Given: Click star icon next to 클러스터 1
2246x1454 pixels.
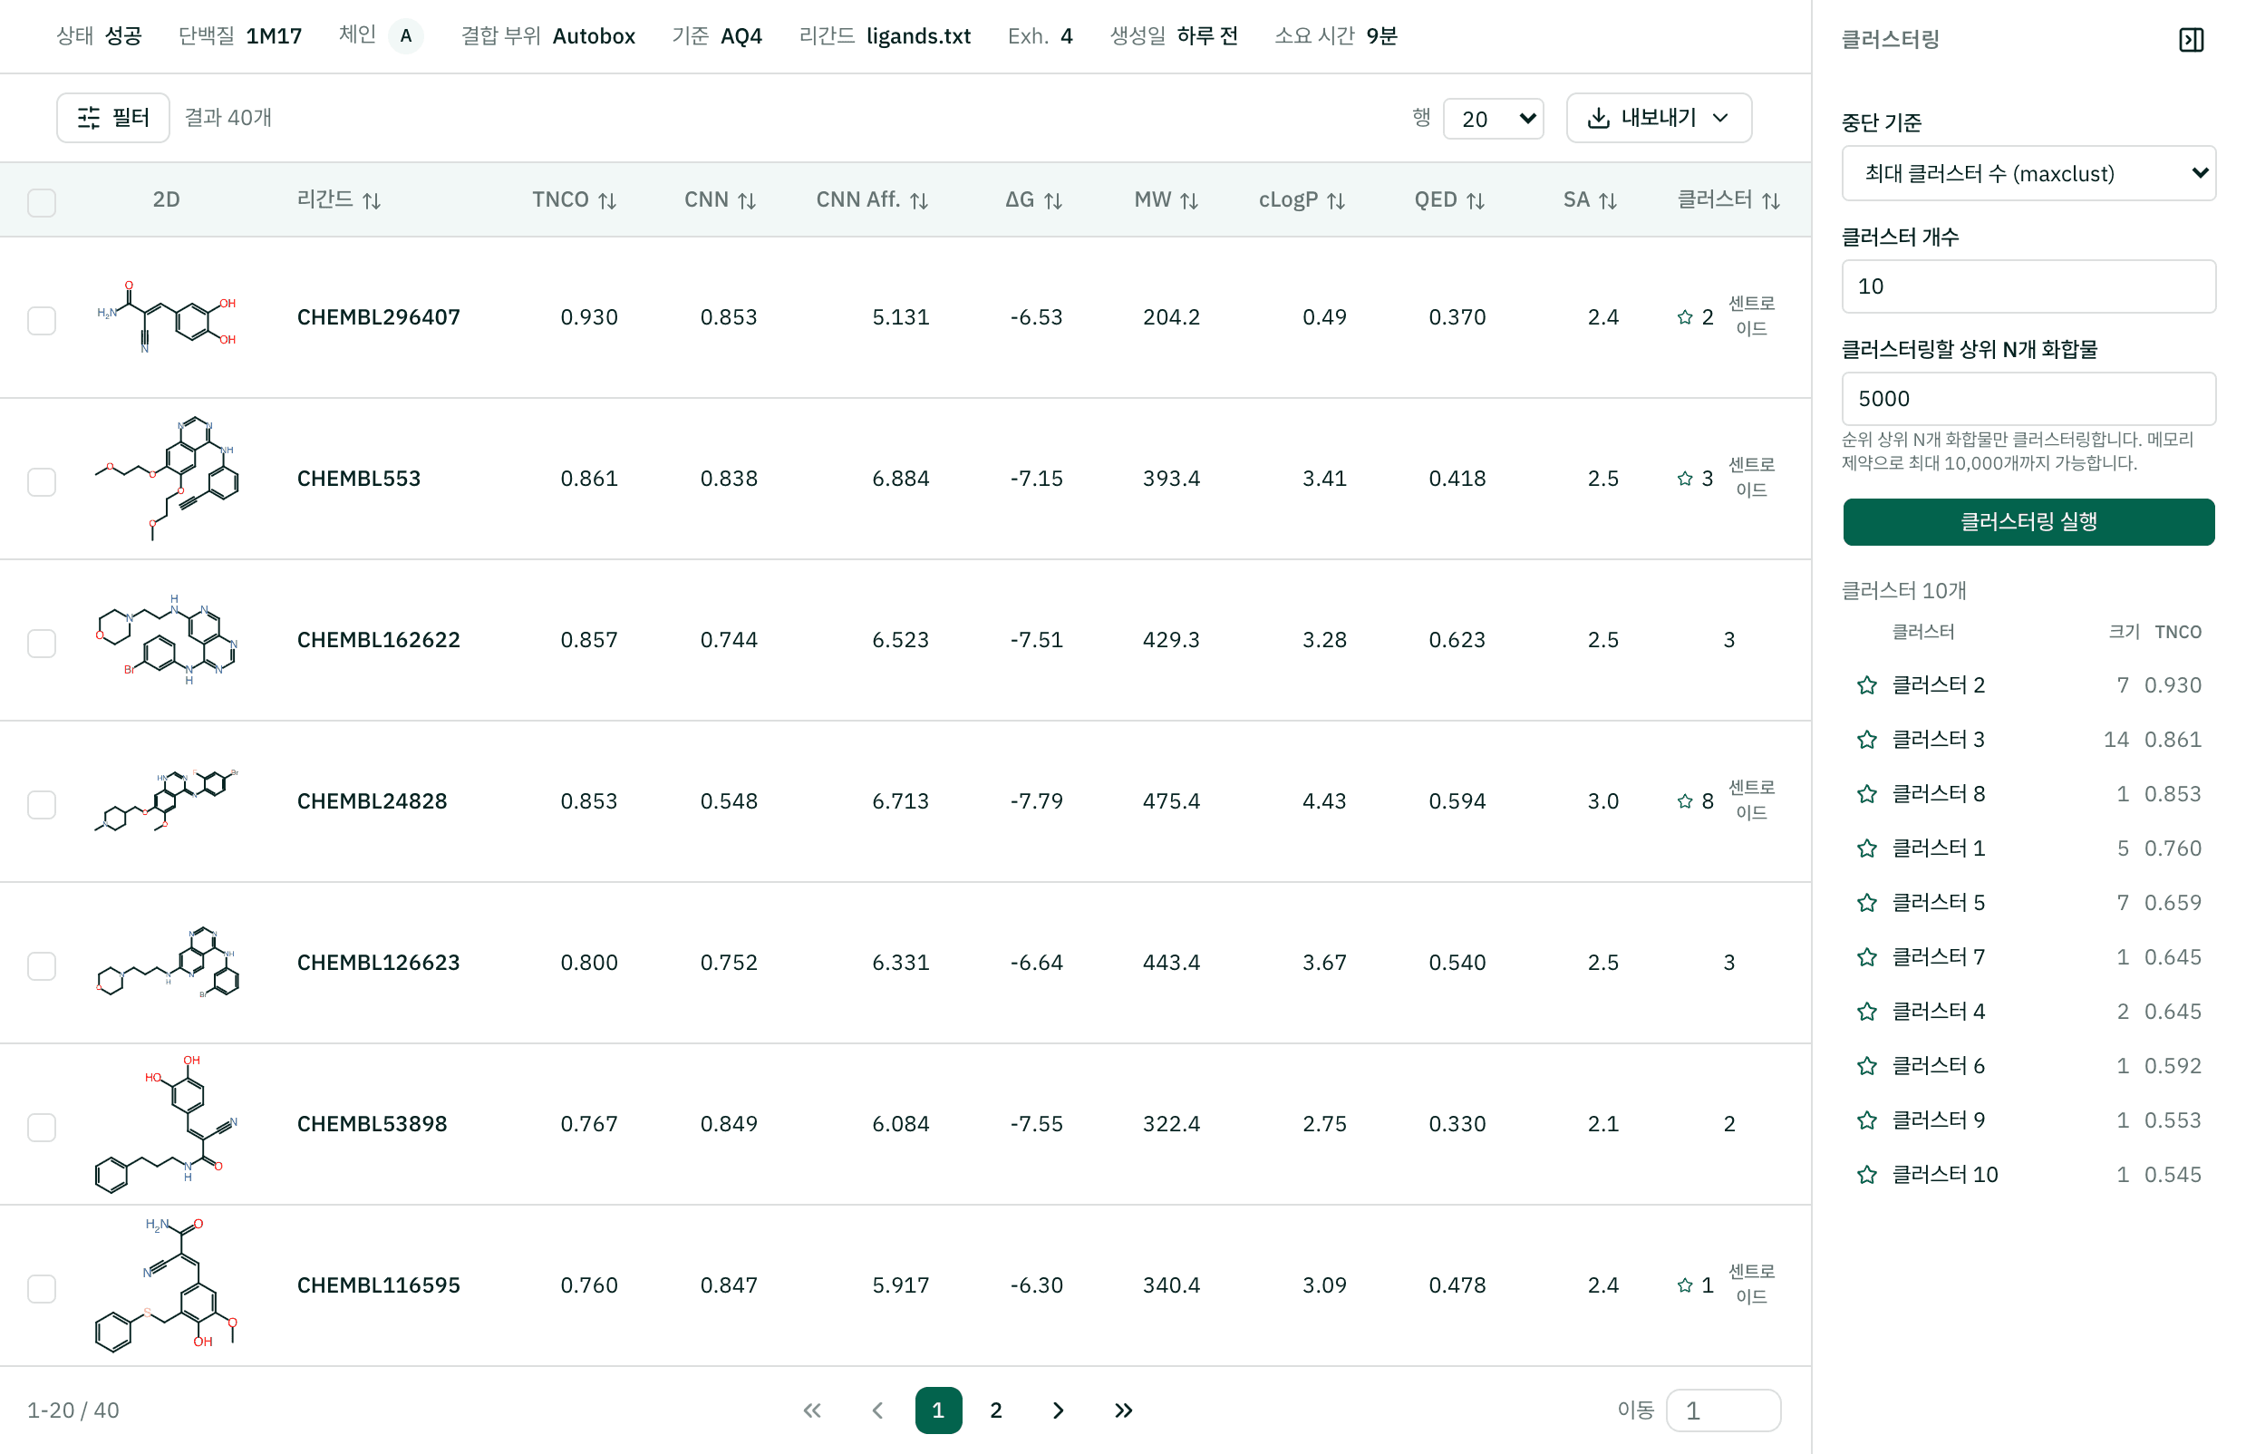Looking at the screenshot, I should 1865,848.
